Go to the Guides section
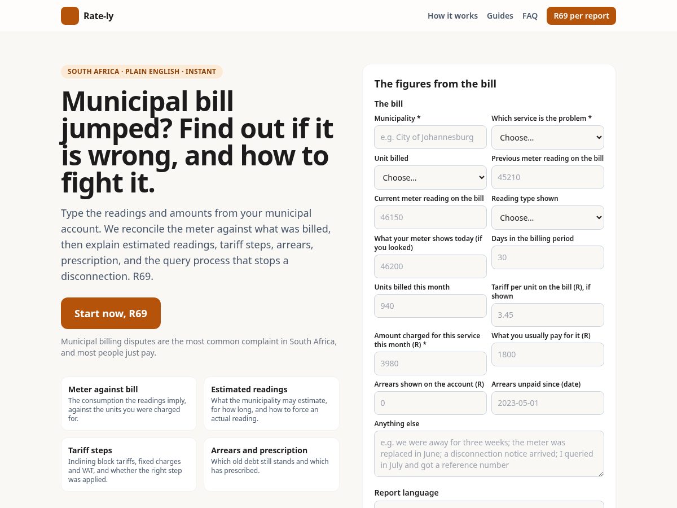 click(x=500, y=16)
